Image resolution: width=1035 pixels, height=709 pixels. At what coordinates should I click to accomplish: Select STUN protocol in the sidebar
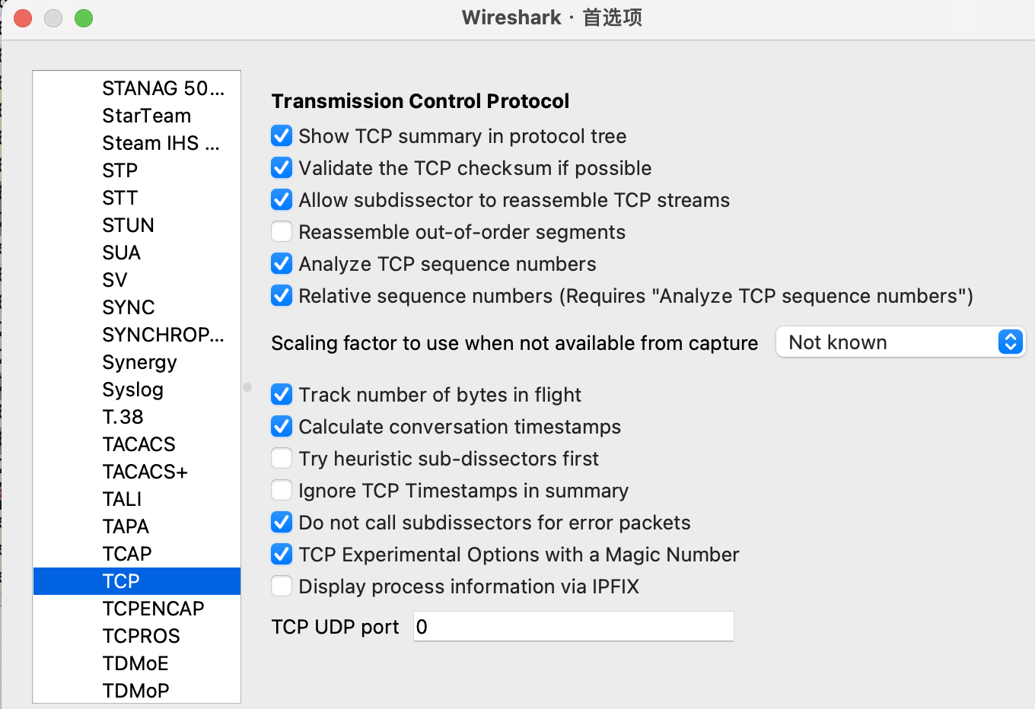click(x=128, y=225)
